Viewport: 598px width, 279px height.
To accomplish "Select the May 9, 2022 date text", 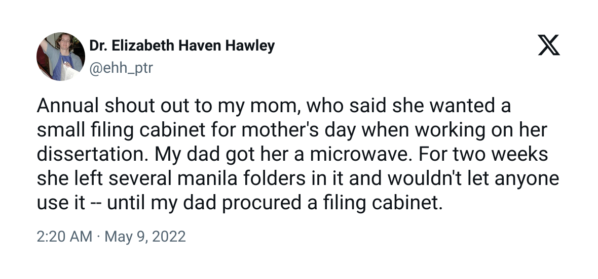I will [x=145, y=237].
